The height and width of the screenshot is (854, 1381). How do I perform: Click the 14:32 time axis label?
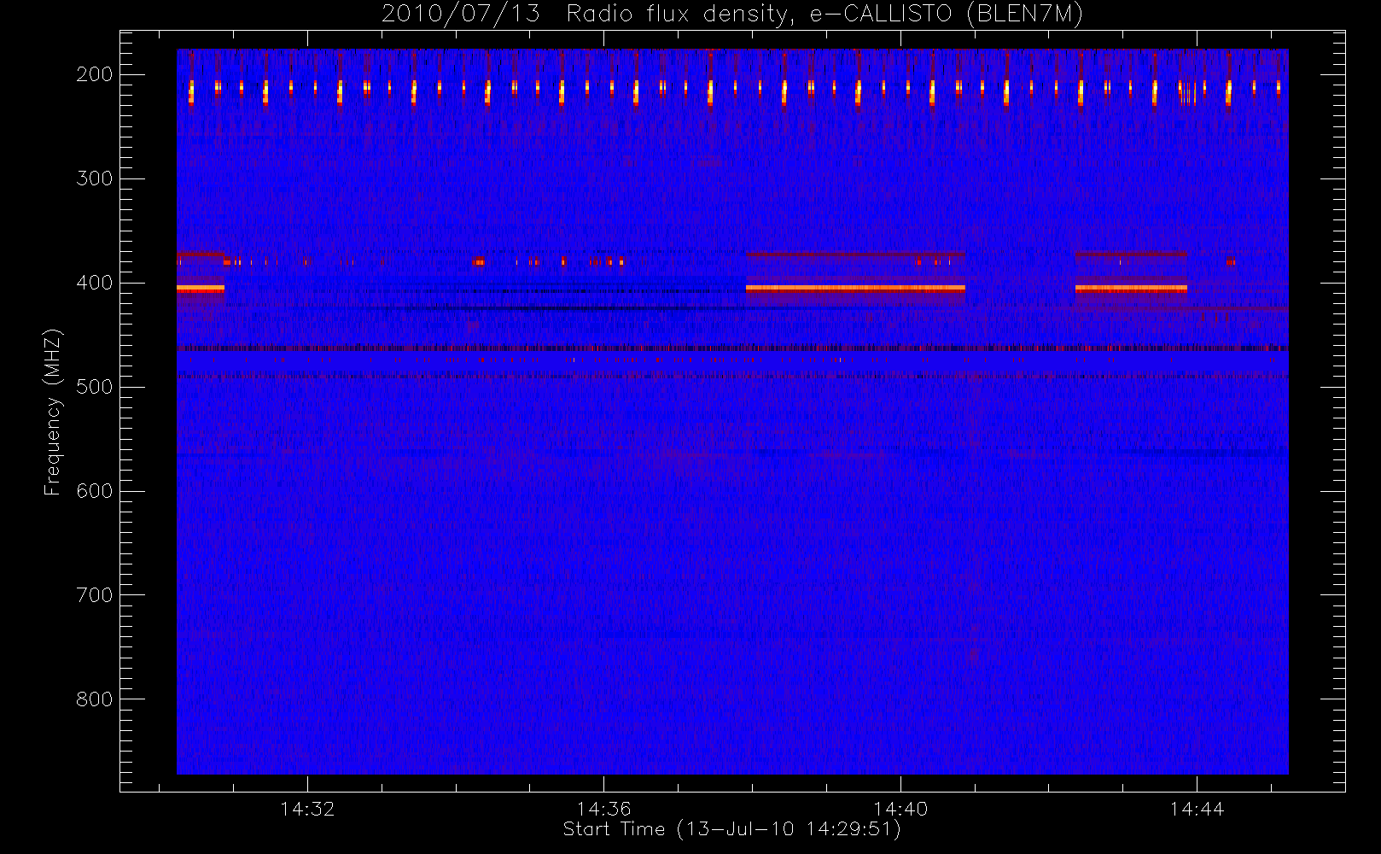(x=307, y=809)
